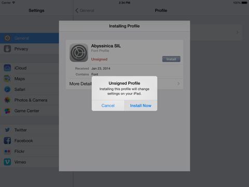Select Privacy in the settings sidebar
The width and height of the screenshot is (249, 187).
click(30, 49)
